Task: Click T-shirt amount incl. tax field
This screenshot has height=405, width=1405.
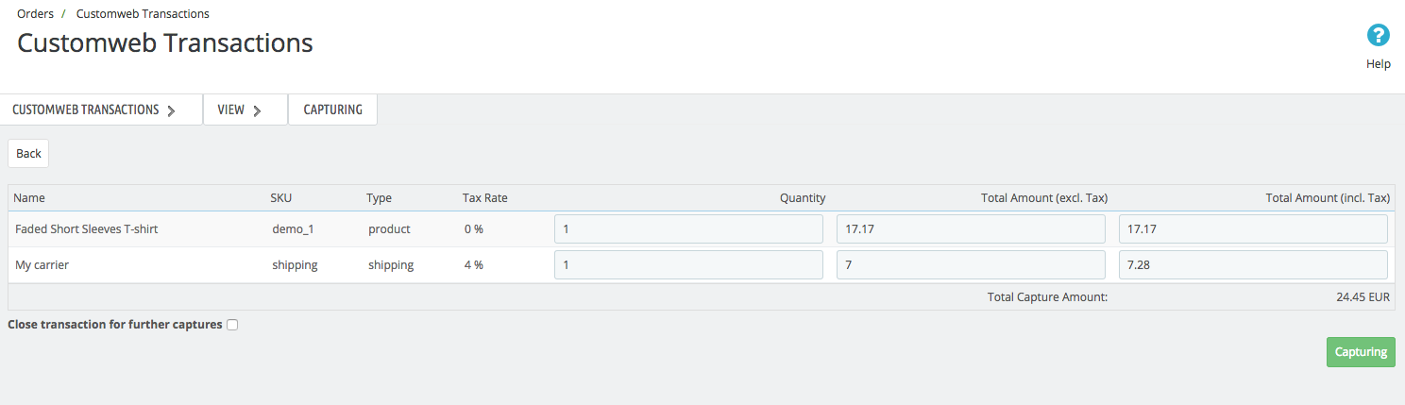Action: pos(1253,229)
